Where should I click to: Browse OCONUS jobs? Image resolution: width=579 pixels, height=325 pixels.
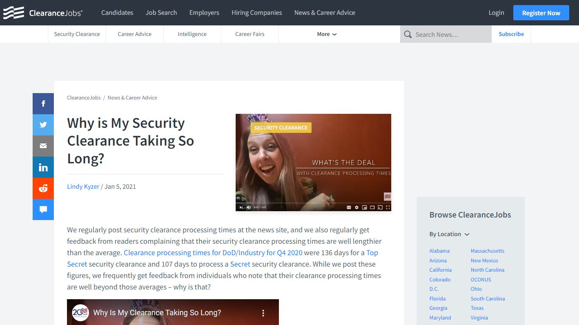coord(481,280)
